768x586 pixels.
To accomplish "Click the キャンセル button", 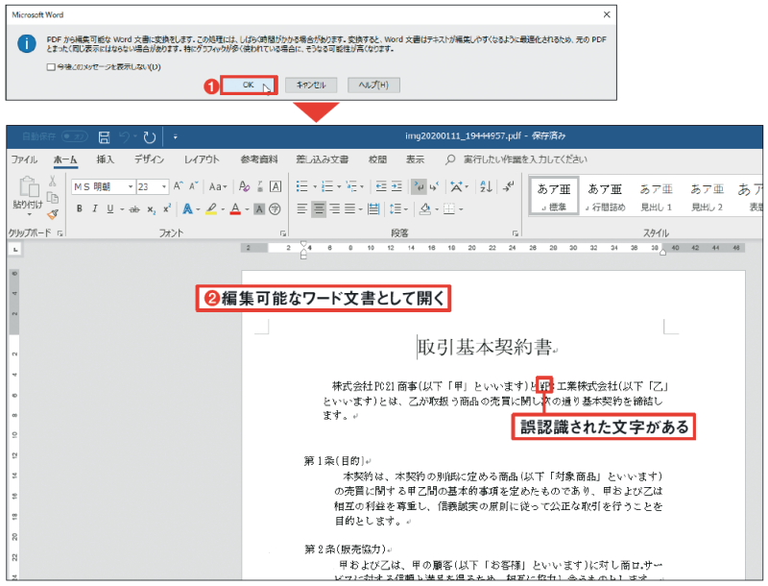I will [312, 85].
